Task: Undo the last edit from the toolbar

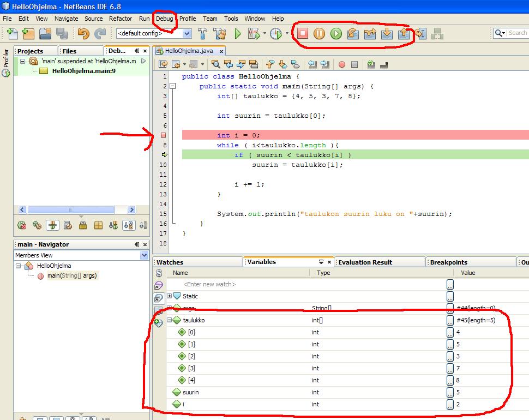Action: (83, 33)
